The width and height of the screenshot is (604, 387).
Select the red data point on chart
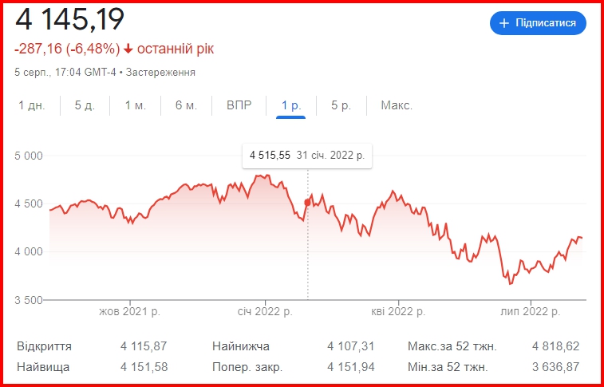[x=307, y=203]
